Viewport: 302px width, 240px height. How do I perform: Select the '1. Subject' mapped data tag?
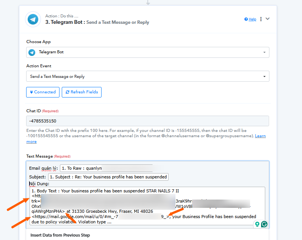108,177
